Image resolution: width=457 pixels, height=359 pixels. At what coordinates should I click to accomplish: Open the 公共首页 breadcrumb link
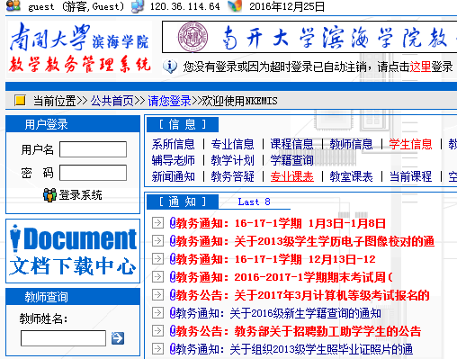pyautogui.click(x=112, y=101)
